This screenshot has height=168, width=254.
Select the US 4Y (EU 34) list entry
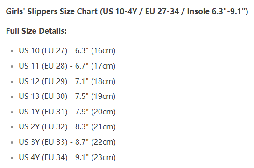point(67,157)
